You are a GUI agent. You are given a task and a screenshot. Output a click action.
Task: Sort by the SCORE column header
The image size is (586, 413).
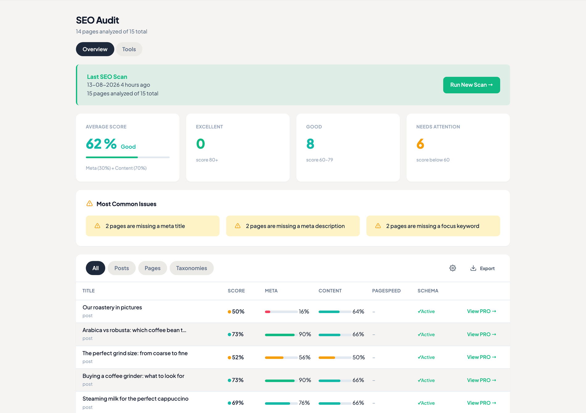[x=236, y=291]
